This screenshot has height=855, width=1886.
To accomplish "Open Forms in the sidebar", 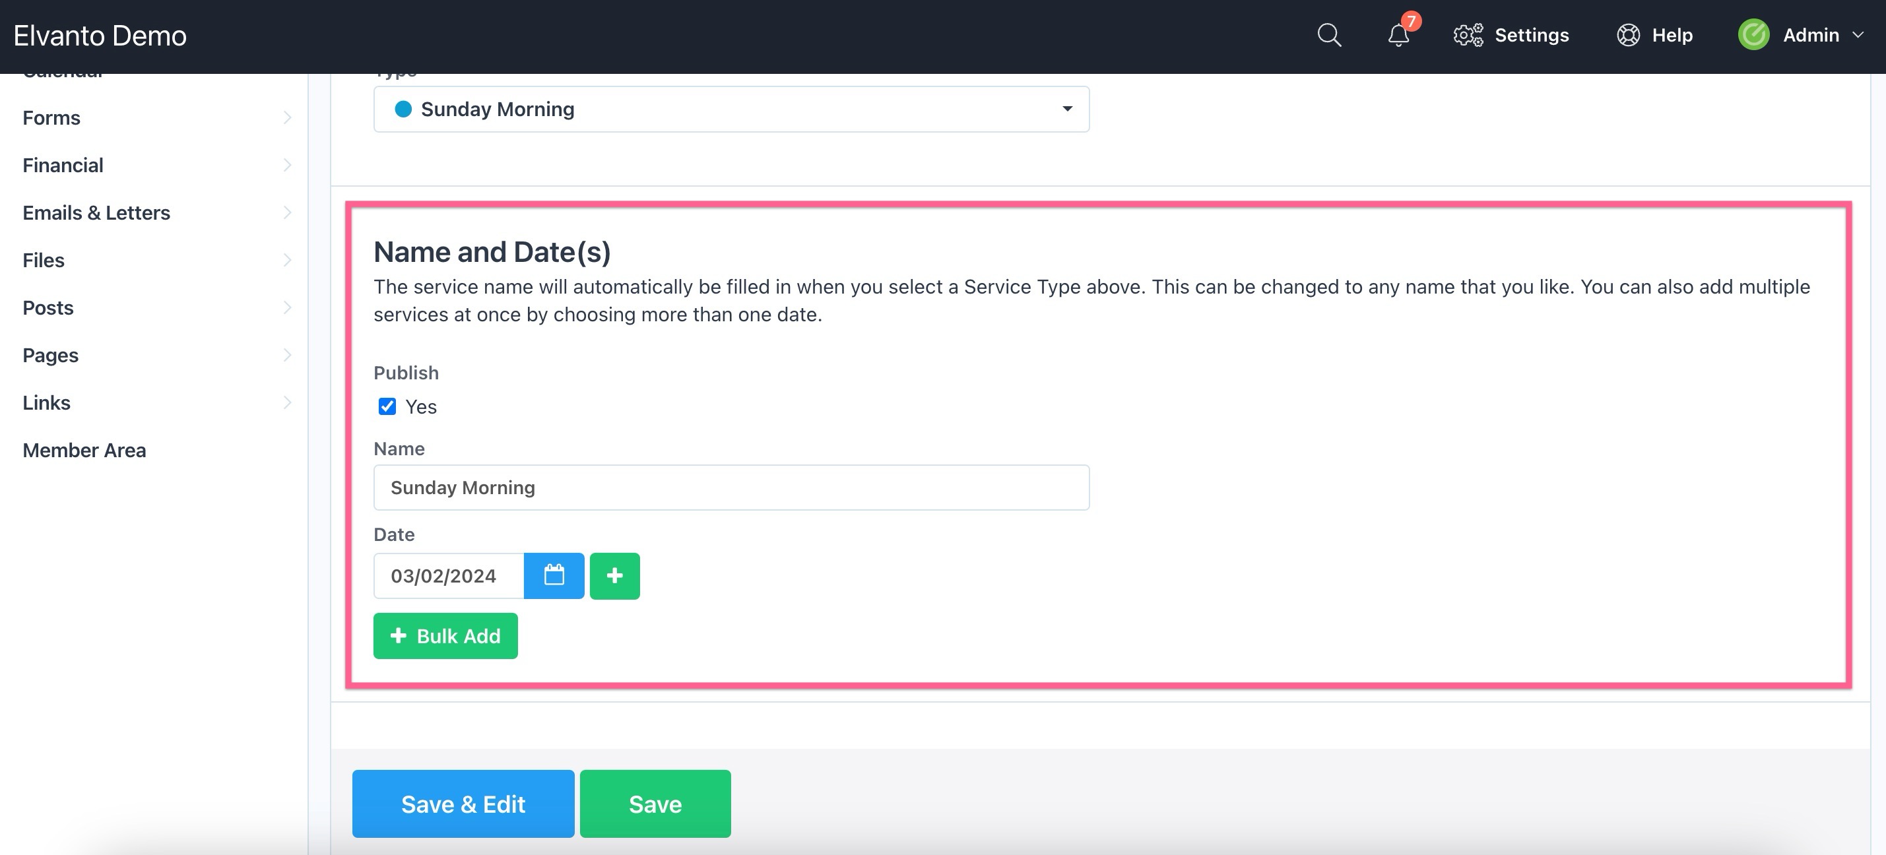I will [51, 118].
